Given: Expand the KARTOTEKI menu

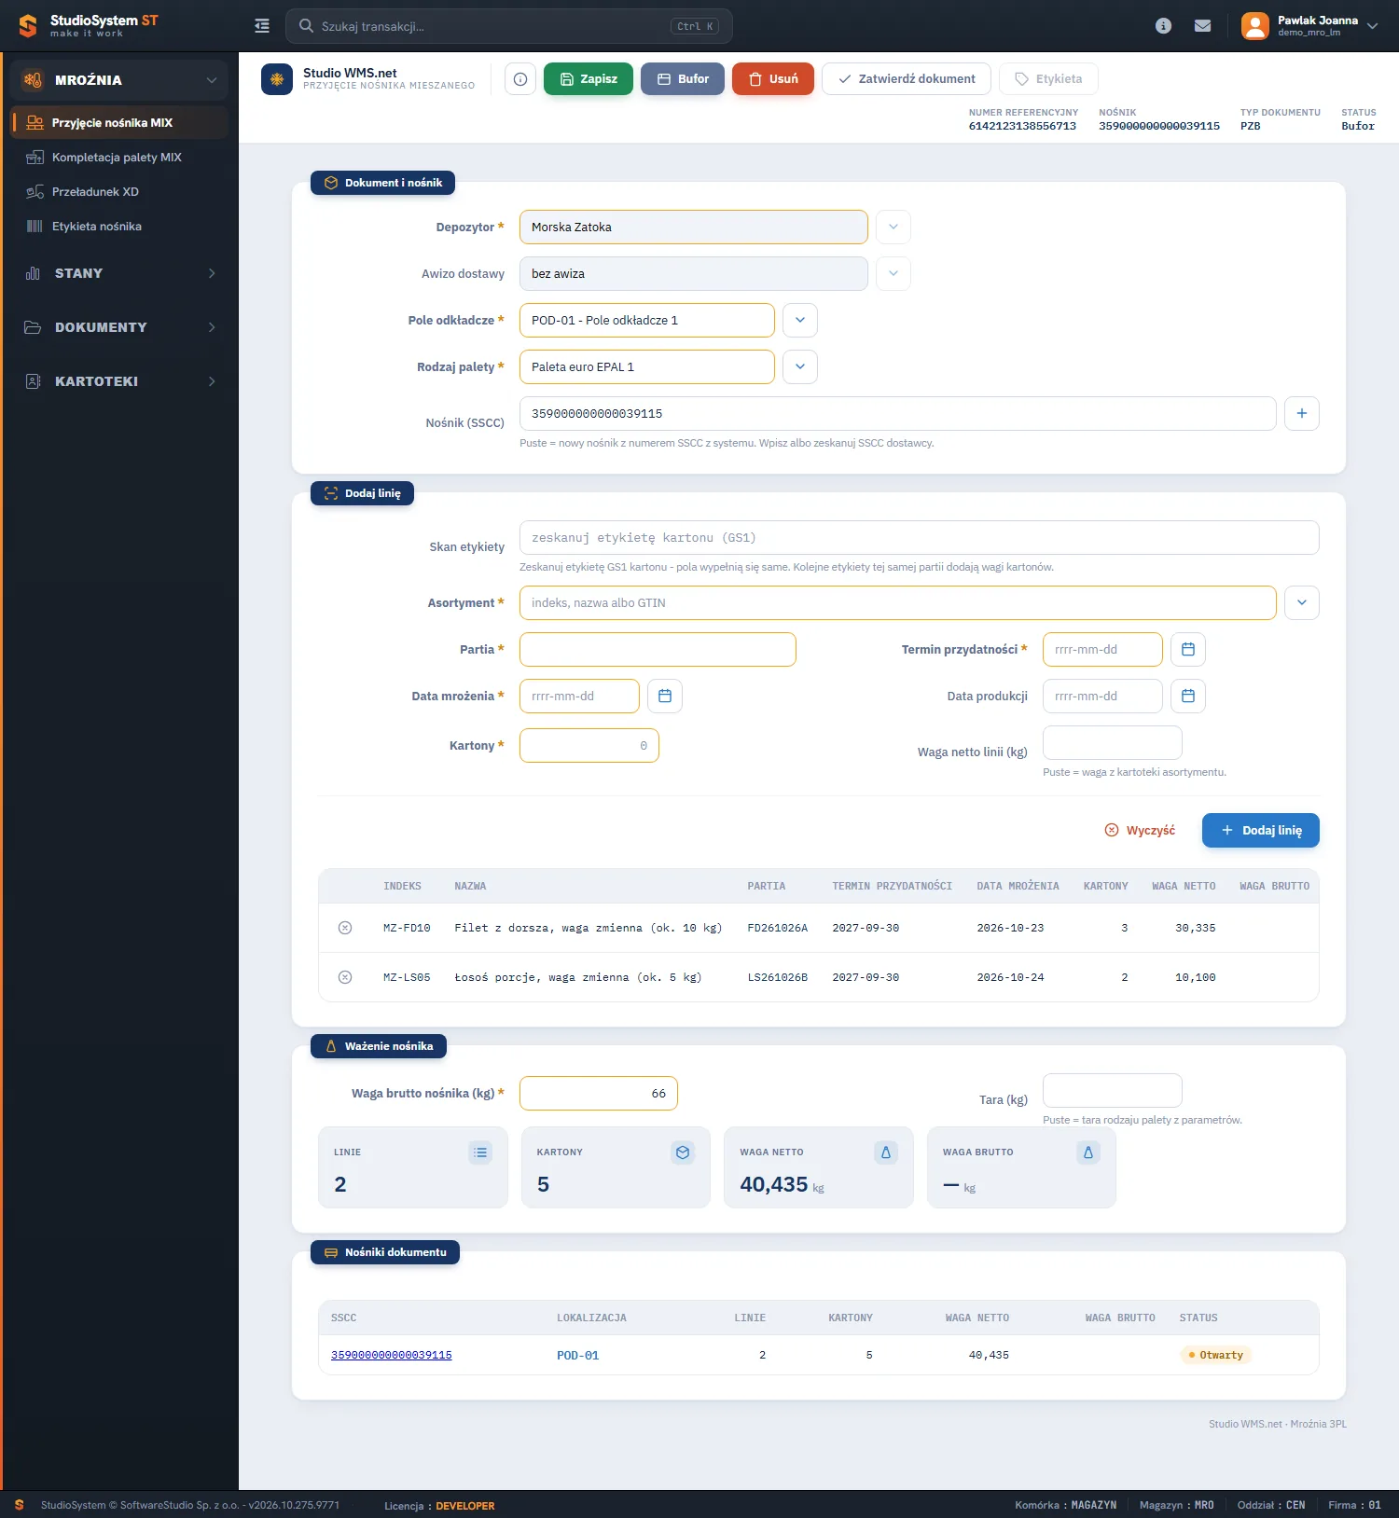Looking at the screenshot, I should click(x=119, y=381).
